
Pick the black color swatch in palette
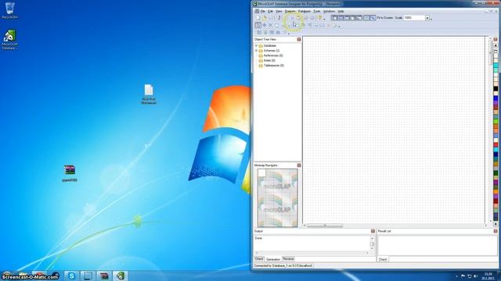tap(496, 89)
